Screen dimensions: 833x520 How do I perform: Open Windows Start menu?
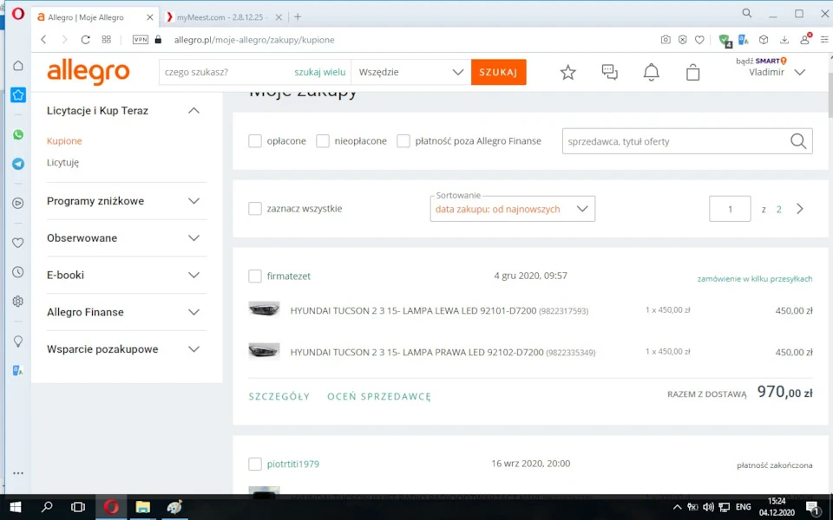(16, 507)
